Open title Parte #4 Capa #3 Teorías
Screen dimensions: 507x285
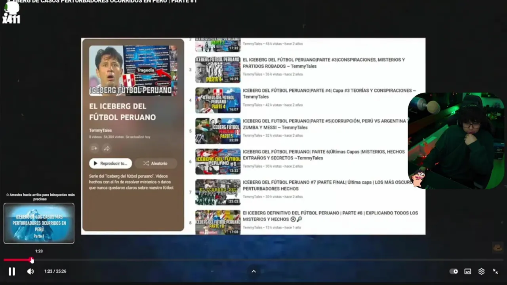click(329, 93)
